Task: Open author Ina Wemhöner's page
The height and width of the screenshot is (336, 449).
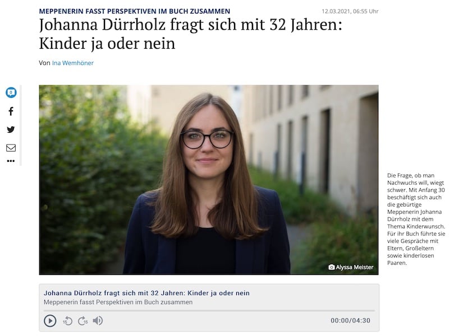Action: (x=73, y=63)
